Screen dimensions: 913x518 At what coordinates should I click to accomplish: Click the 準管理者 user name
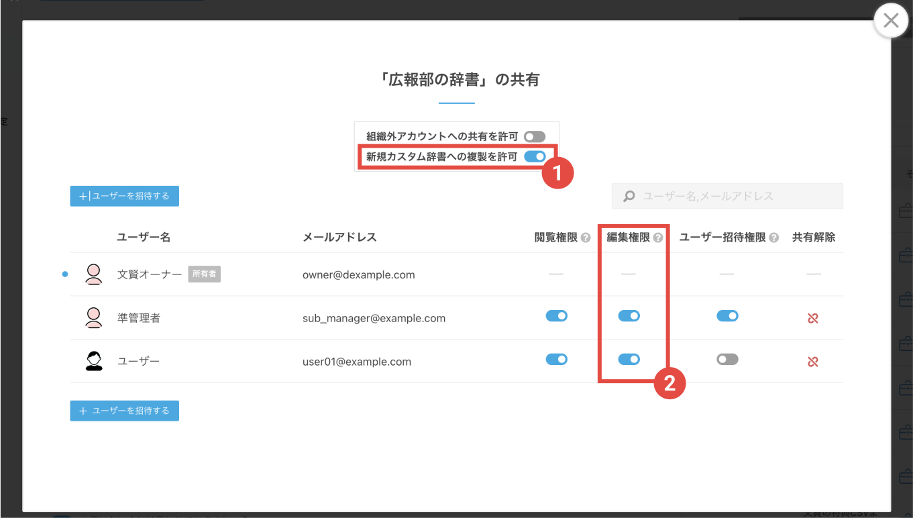point(139,318)
